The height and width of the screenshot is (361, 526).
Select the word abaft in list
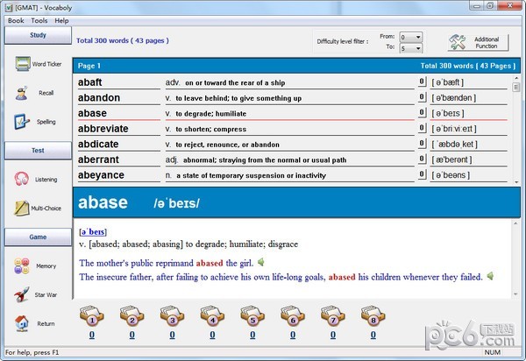(x=90, y=82)
